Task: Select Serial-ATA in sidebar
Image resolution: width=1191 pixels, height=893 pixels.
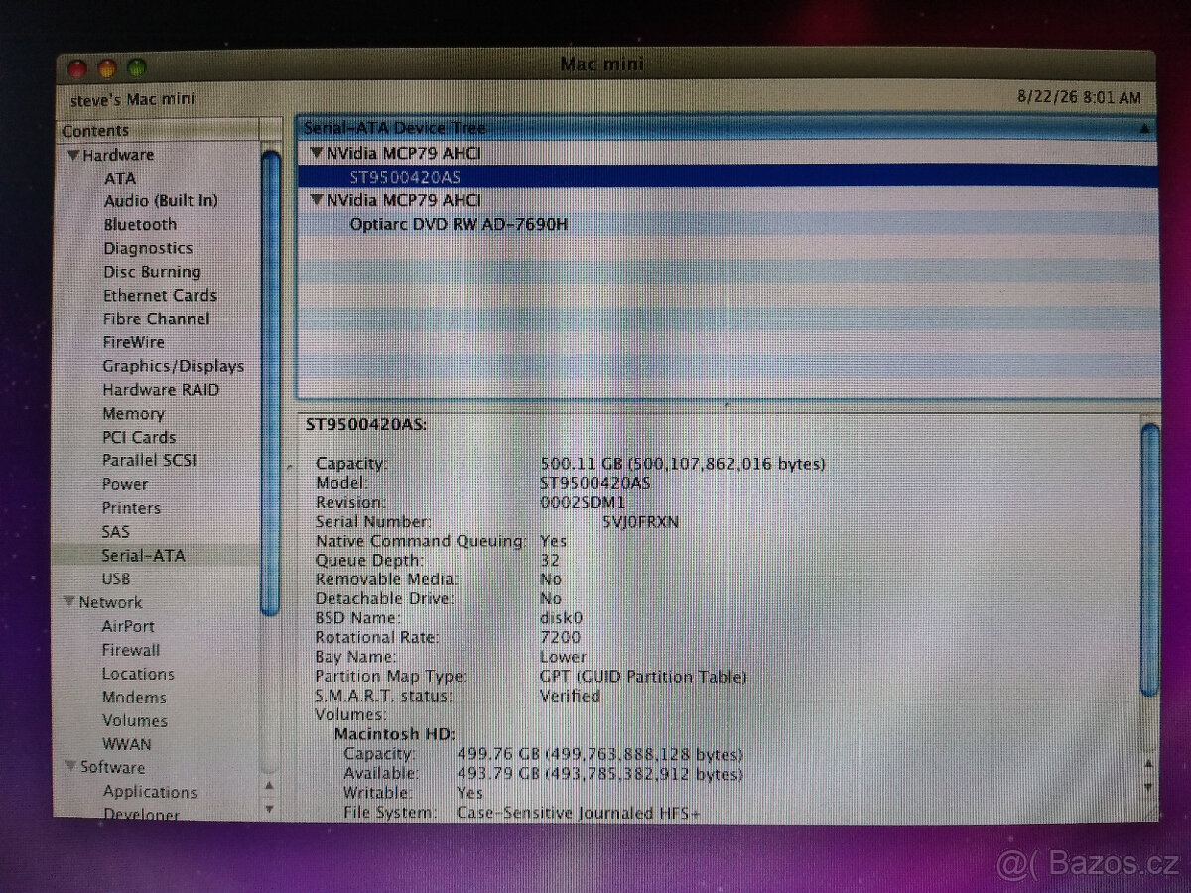Action: click(143, 555)
